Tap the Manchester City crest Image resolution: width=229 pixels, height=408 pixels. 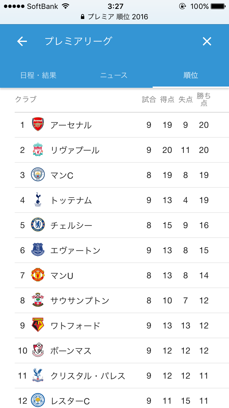pyautogui.click(x=38, y=175)
